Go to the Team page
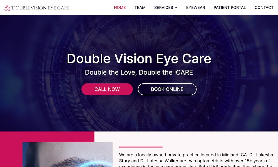 (x=140, y=8)
